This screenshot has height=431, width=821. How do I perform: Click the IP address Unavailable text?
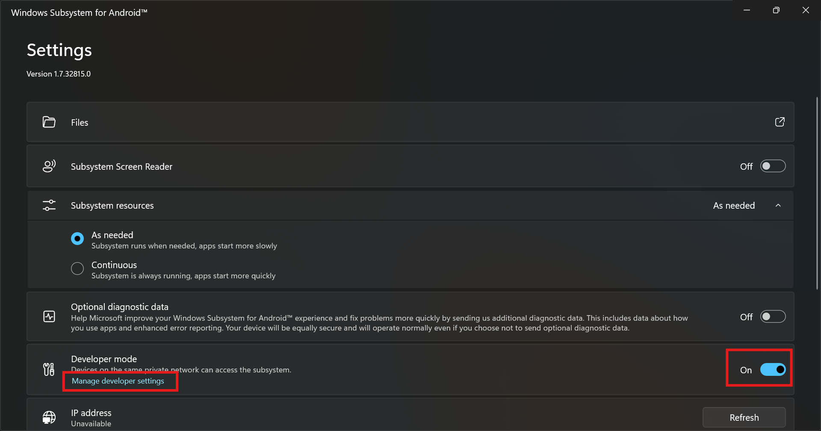coord(91,424)
